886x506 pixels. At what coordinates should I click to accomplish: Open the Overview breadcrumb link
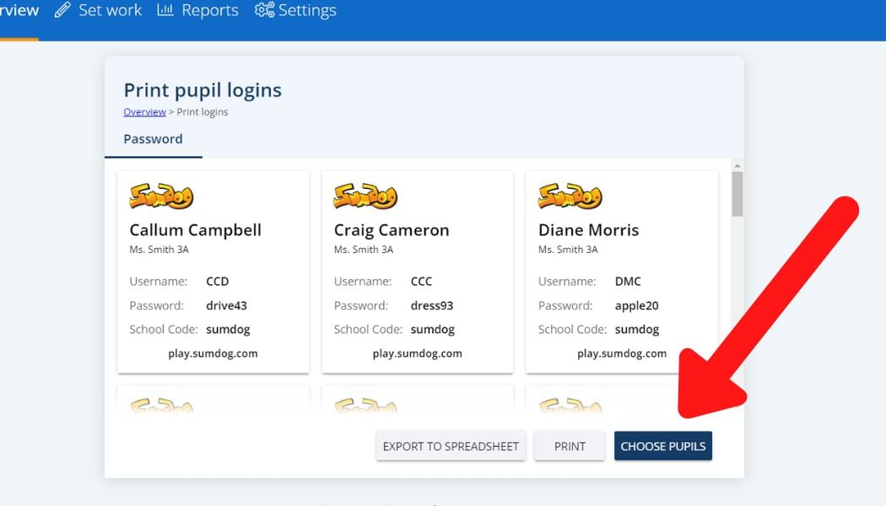point(144,111)
